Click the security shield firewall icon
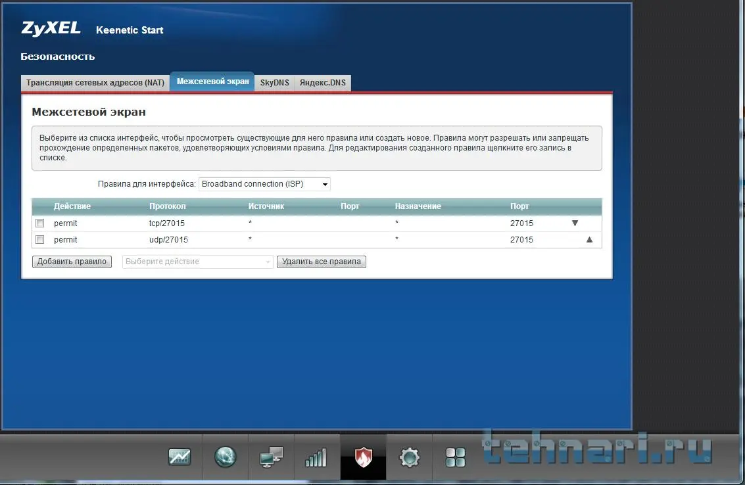Image resolution: width=745 pixels, height=485 pixels. tap(363, 457)
